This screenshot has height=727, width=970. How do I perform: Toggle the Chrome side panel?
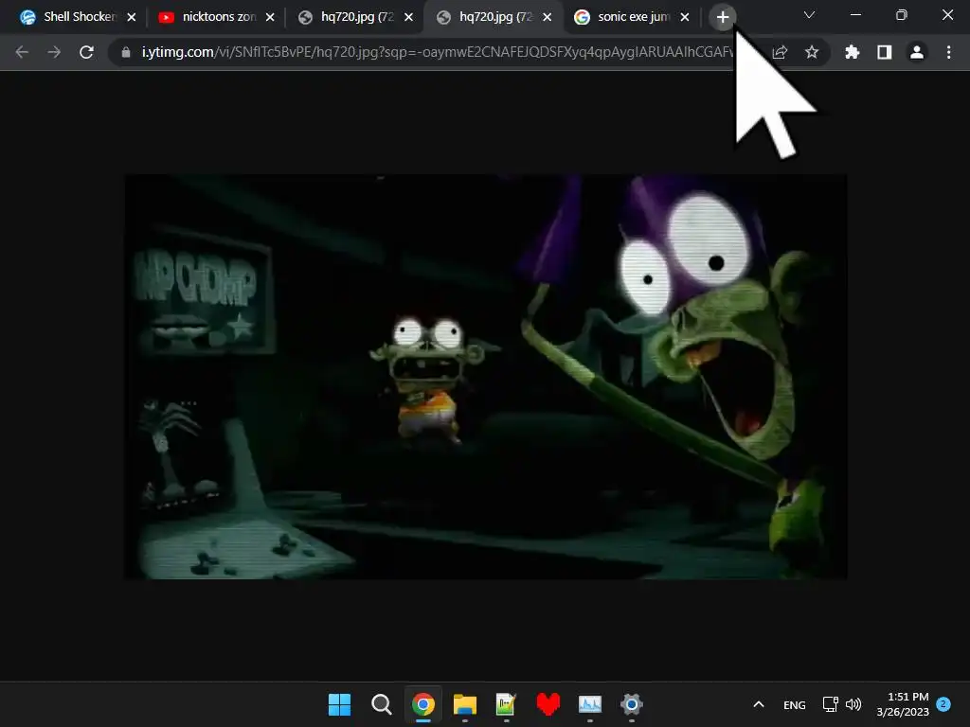(885, 53)
